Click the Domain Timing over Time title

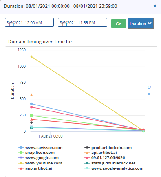tap(40, 42)
